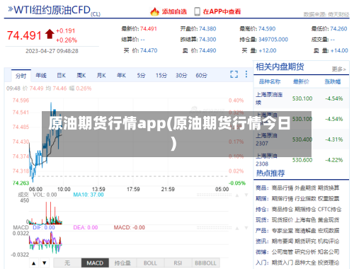Image resolution: width=354 pixels, height=269 pixels.
Task: Open the 期货入门 link
Action: (282, 263)
